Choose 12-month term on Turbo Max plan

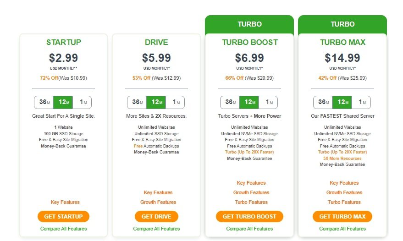(342, 102)
